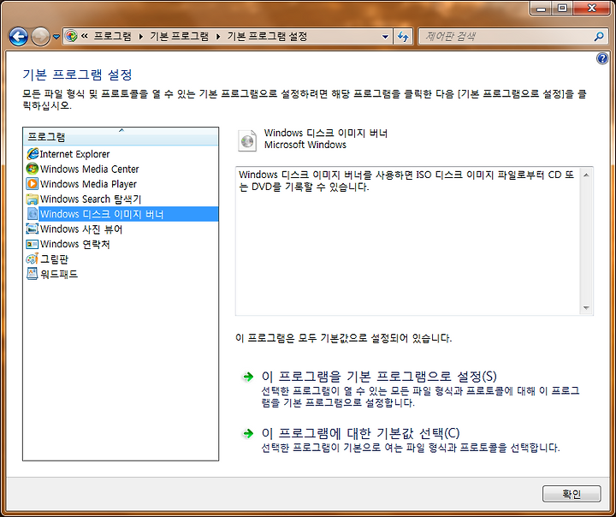Click the Windows Search 탐색기 icon
Viewport: 616px width, 517px height.
[33, 199]
